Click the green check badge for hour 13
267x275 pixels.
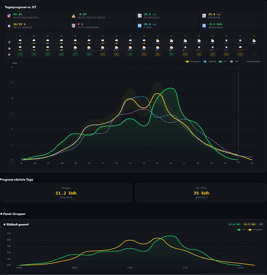[x=130, y=54]
